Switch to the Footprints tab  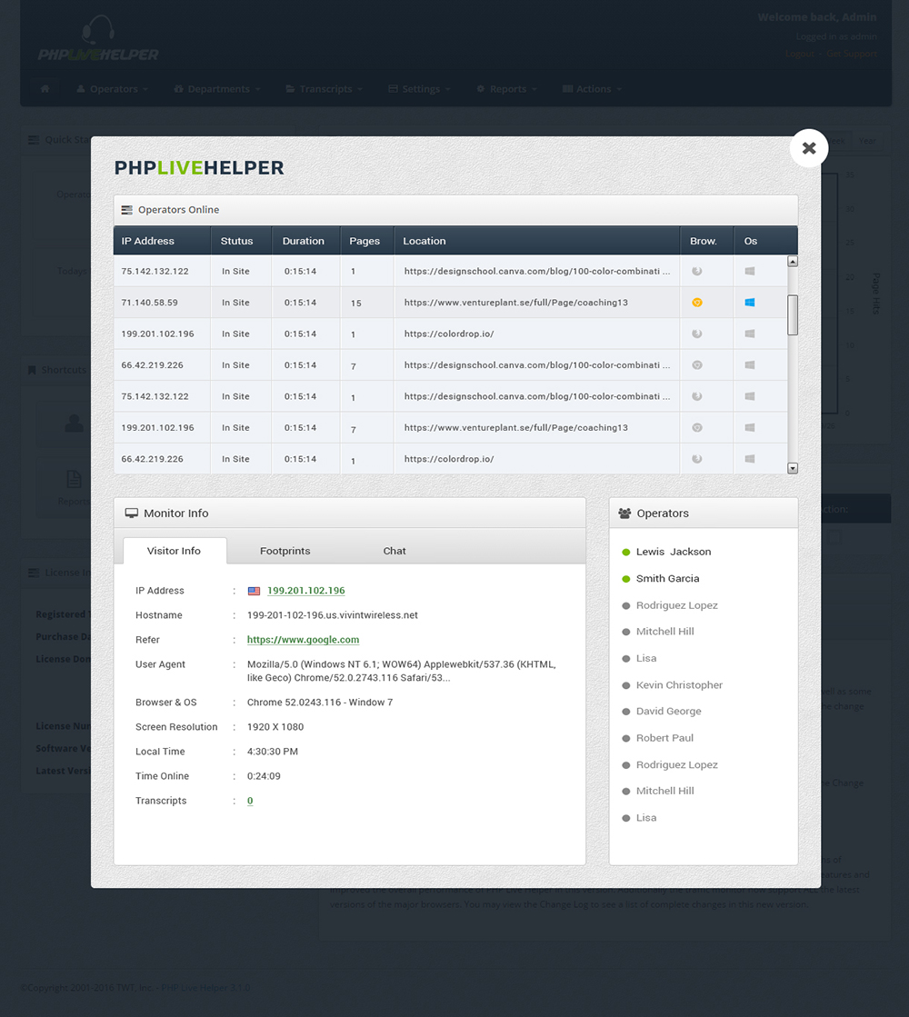(287, 551)
